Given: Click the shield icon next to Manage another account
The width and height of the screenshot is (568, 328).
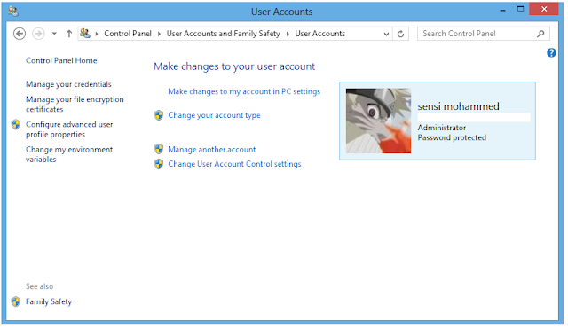Looking at the screenshot, I should [x=159, y=149].
